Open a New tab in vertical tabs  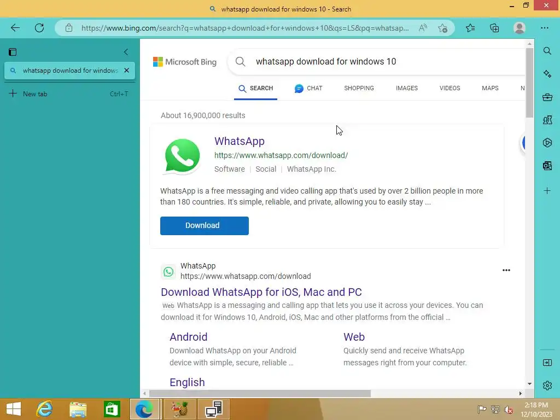coord(69,94)
